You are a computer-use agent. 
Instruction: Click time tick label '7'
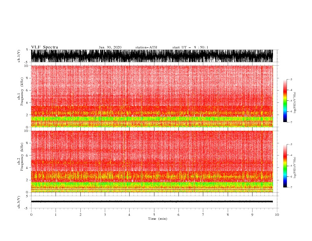point(203,215)
